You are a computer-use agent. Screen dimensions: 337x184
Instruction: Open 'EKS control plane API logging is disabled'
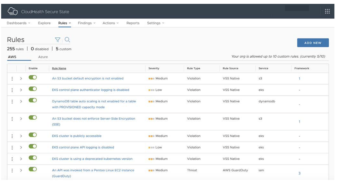pos(83,147)
